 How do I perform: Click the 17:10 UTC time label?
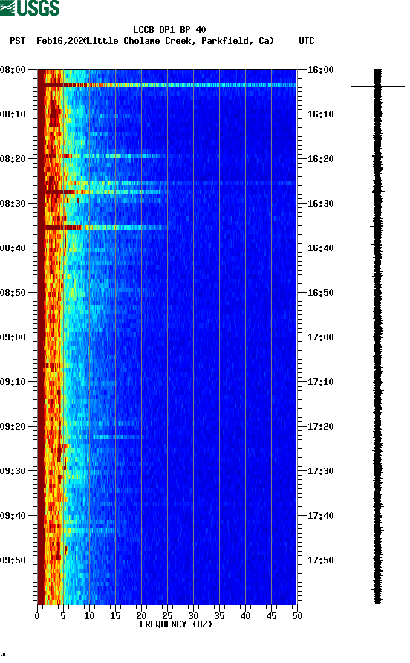(320, 382)
